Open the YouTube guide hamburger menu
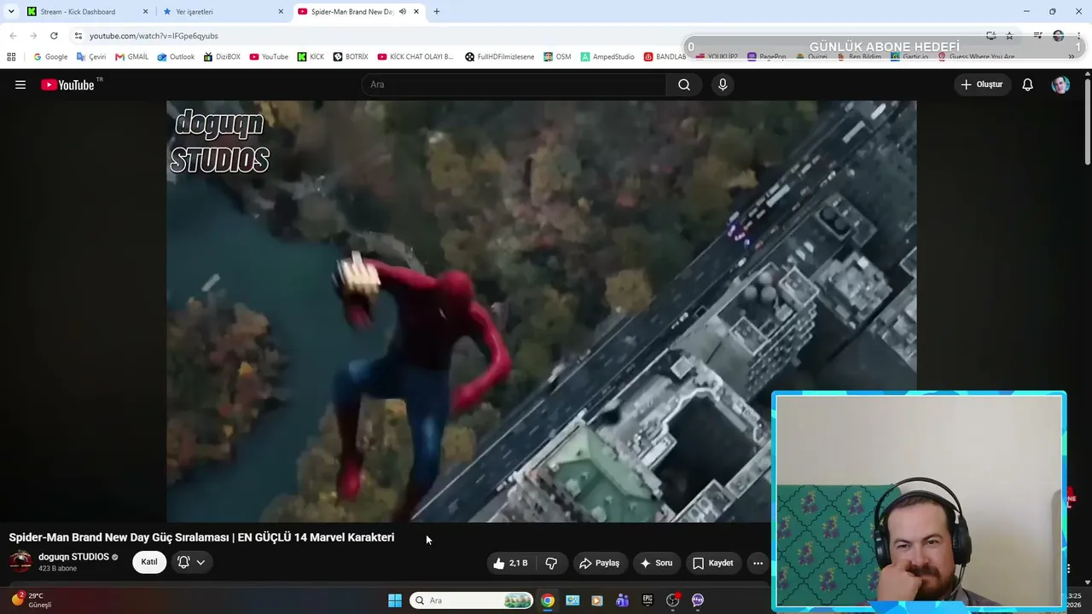The image size is (1092, 614). (20, 84)
